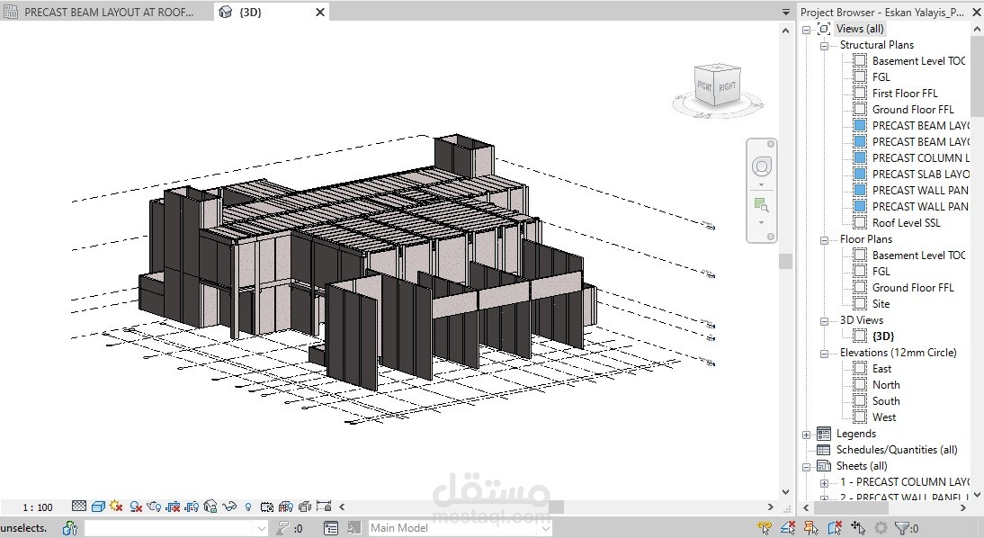Open the North elevation

pyautogui.click(x=885, y=385)
